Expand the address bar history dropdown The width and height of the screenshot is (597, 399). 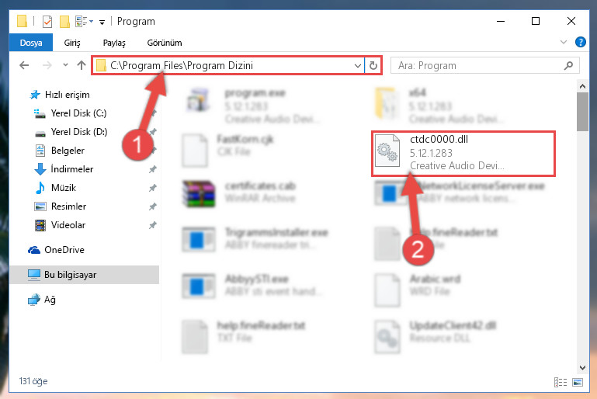[358, 65]
